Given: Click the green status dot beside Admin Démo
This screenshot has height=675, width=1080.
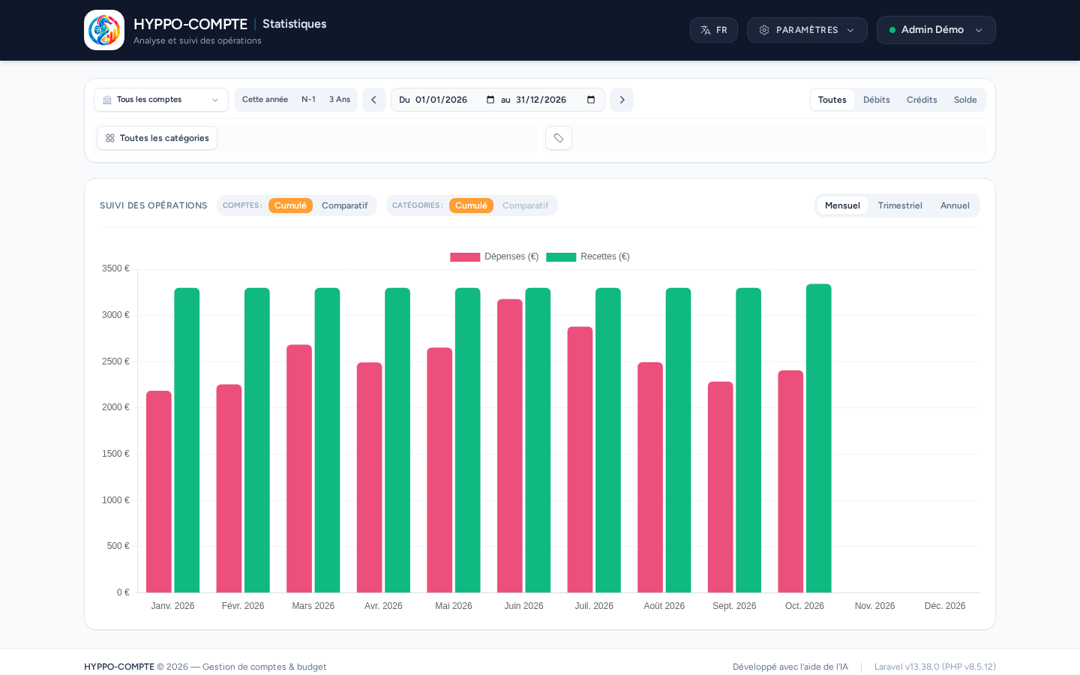Looking at the screenshot, I should coord(892,30).
